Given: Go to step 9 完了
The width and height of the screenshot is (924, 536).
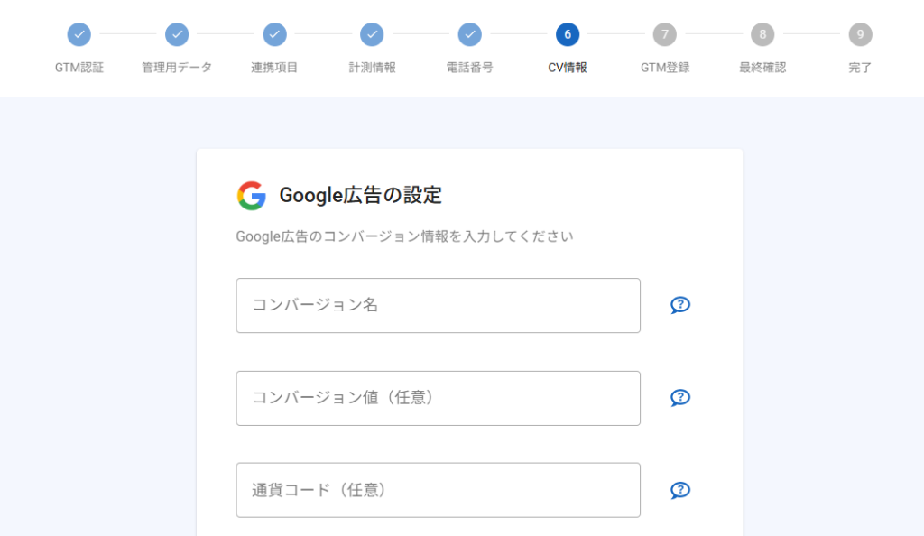Looking at the screenshot, I should point(860,35).
